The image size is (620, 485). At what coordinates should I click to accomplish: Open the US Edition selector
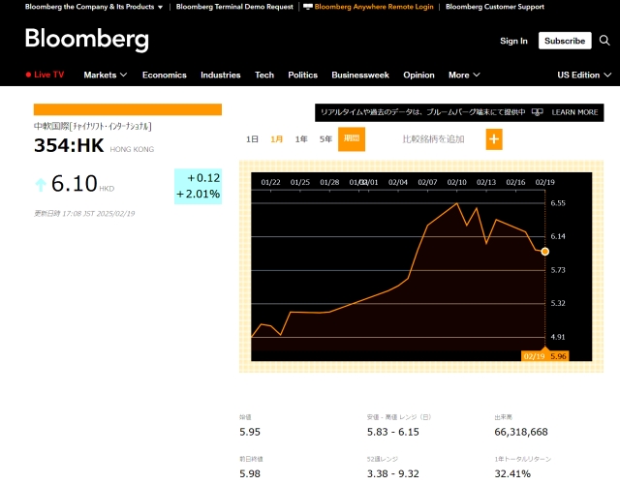[582, 75]
